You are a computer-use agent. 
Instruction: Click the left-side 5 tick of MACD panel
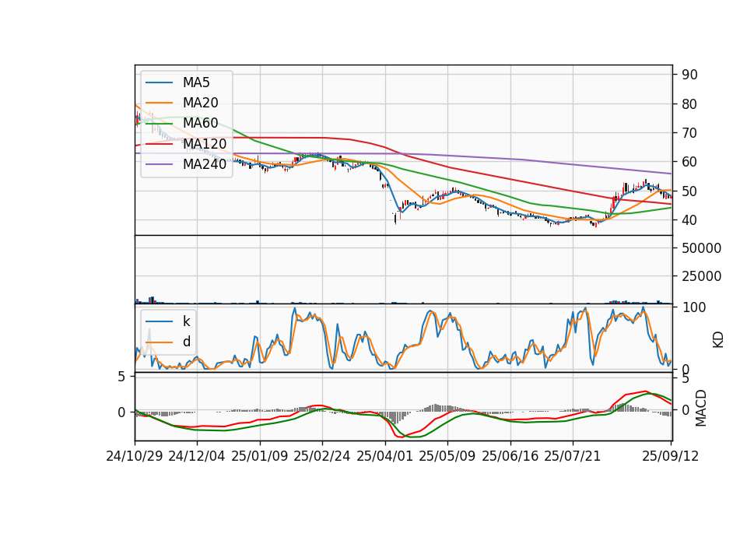[121, 377]
